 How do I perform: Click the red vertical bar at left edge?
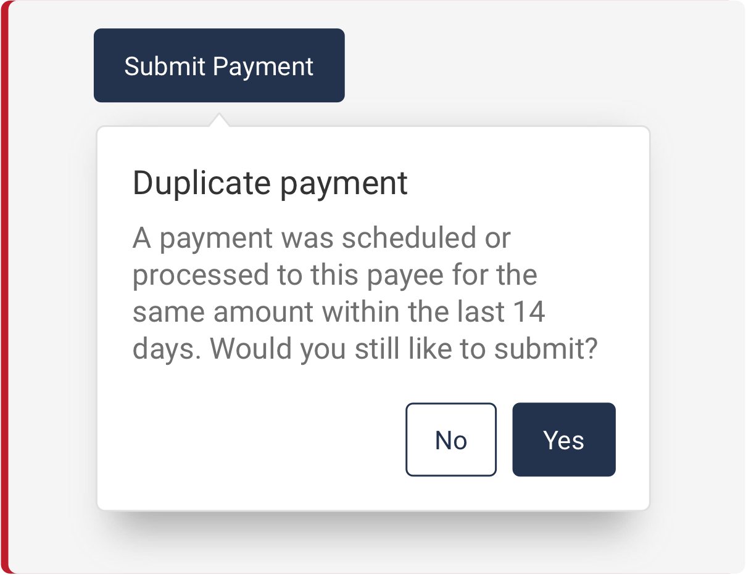point(4,287)
